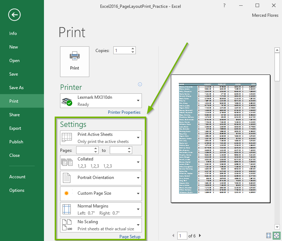Open the Page Setup link
Image resolution: width=282 pixels, height=241 pixels.
(x=130, y=236)
